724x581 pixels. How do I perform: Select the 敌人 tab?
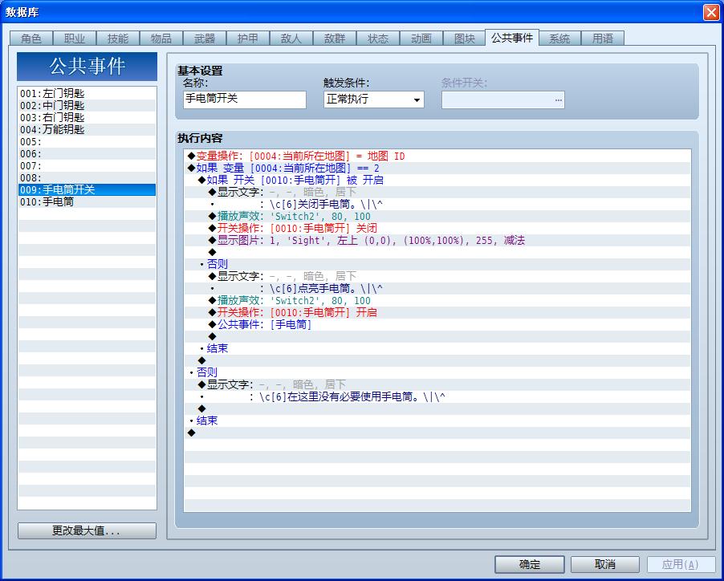click(x=291, y=39)
